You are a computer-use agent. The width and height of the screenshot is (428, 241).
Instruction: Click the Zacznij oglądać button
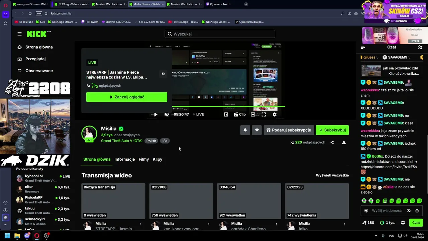(127, 97)
